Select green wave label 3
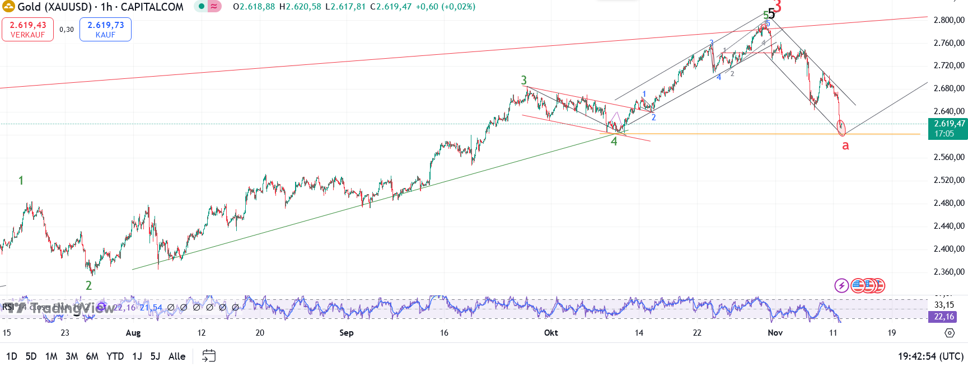 (x=524, y=80)
